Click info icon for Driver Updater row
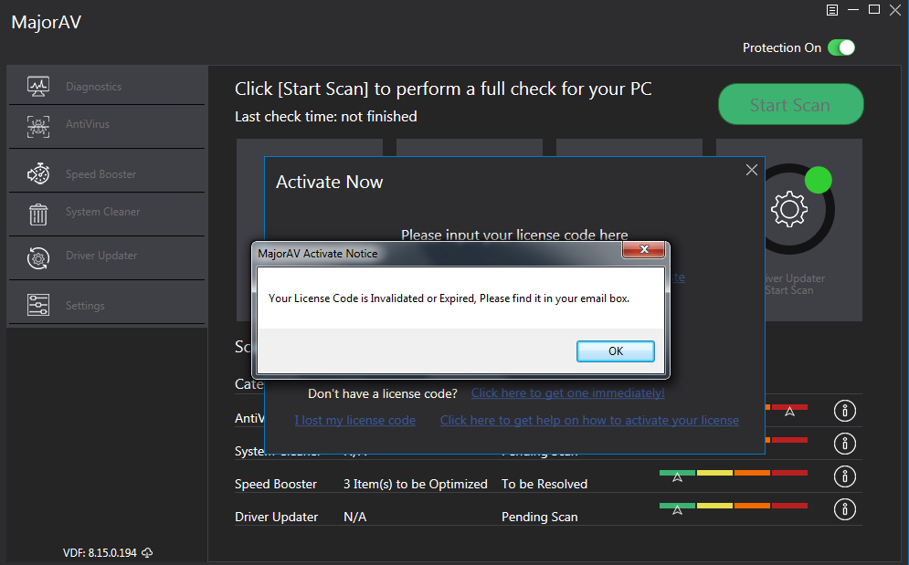 (x=845, y=509)
